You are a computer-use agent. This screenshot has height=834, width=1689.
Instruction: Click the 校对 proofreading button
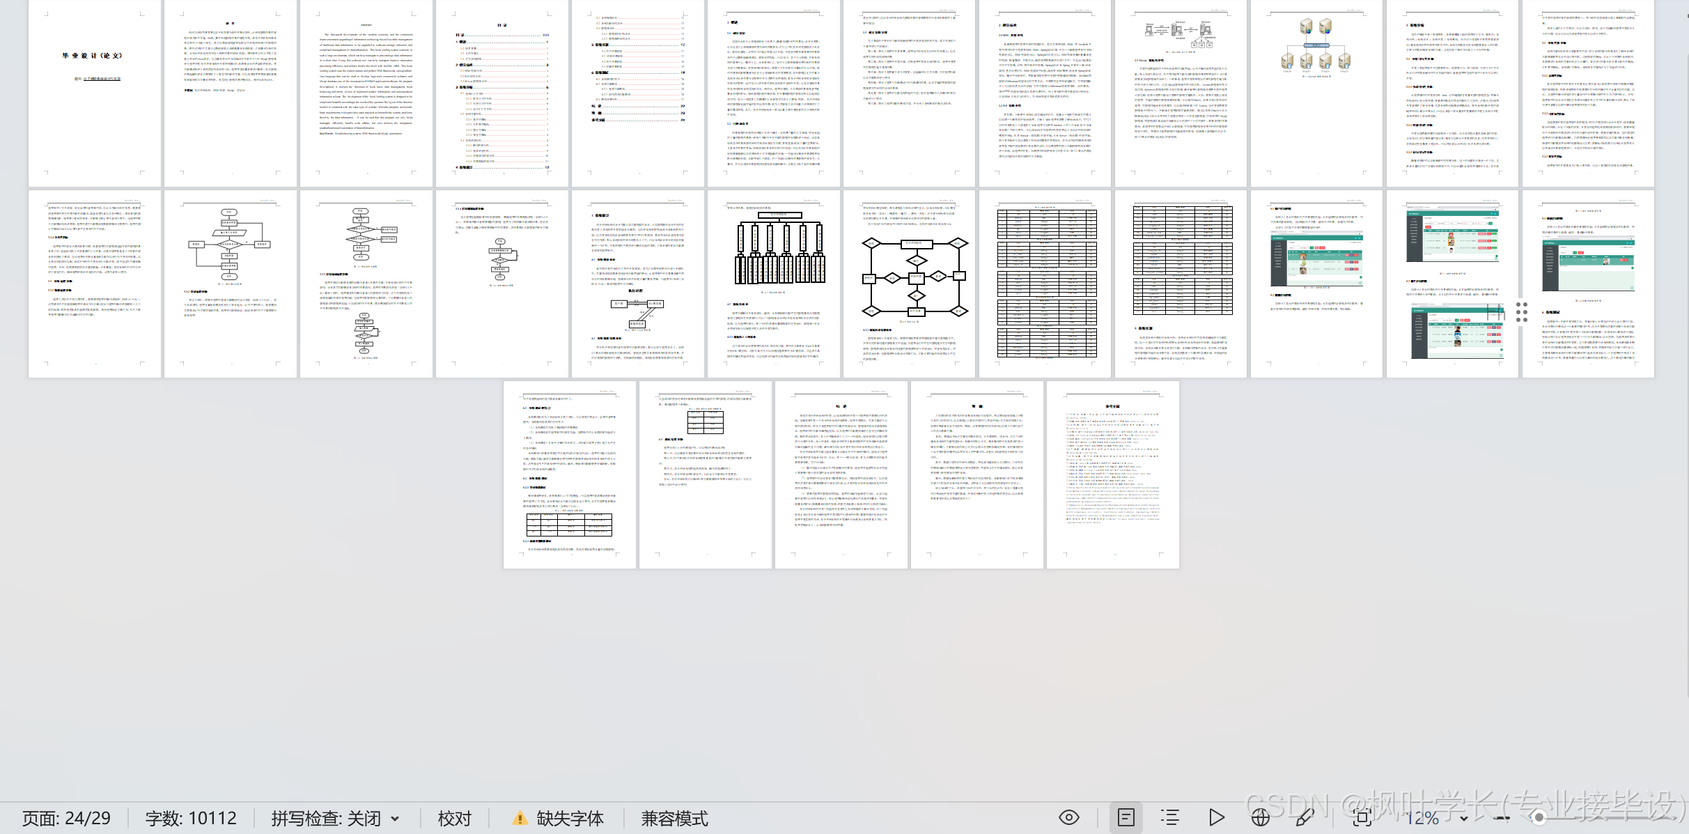(x=454, y=818)
